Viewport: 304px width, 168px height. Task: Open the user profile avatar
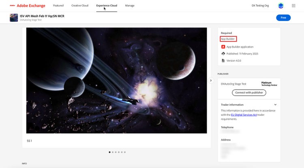click(x=281, y=6)
